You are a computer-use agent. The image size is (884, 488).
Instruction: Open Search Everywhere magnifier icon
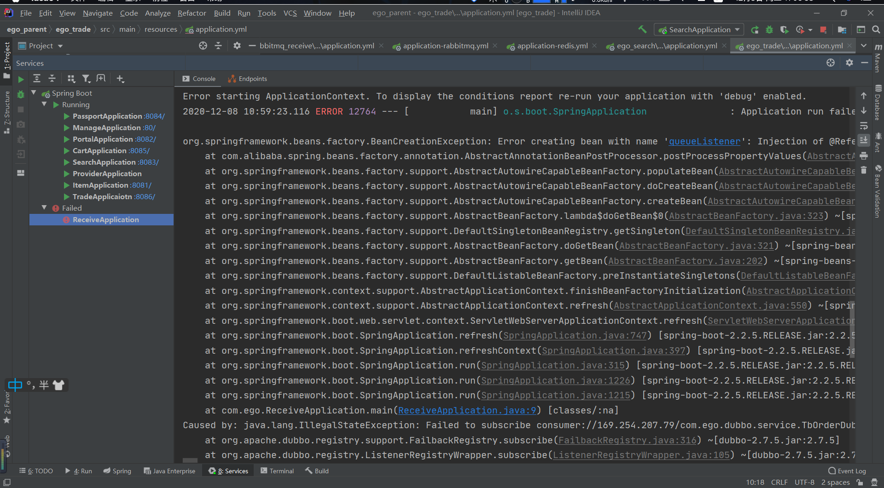(x=876, y=29)
